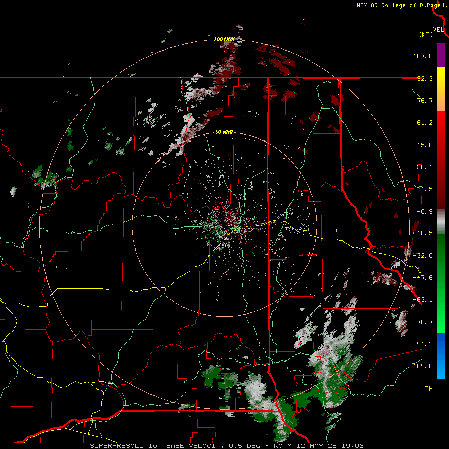The width and height of the screenshot is (449, 449).
Task: Click the yellow segment of the color bar
Action: click(441, 89)
